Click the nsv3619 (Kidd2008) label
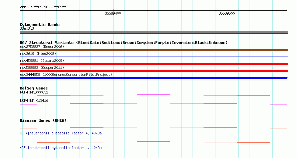Image resolution: width=297 pixels, height=158 pixels. tap(38, 54)
